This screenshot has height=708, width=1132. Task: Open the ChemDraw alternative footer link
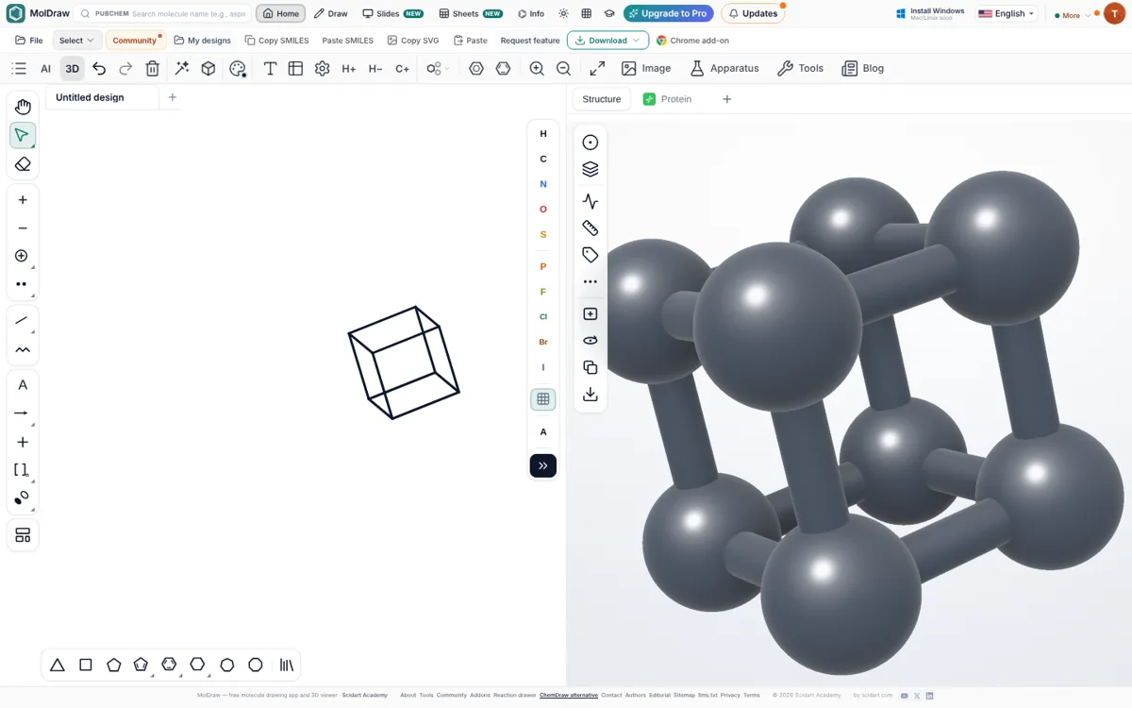coord(569,695)
